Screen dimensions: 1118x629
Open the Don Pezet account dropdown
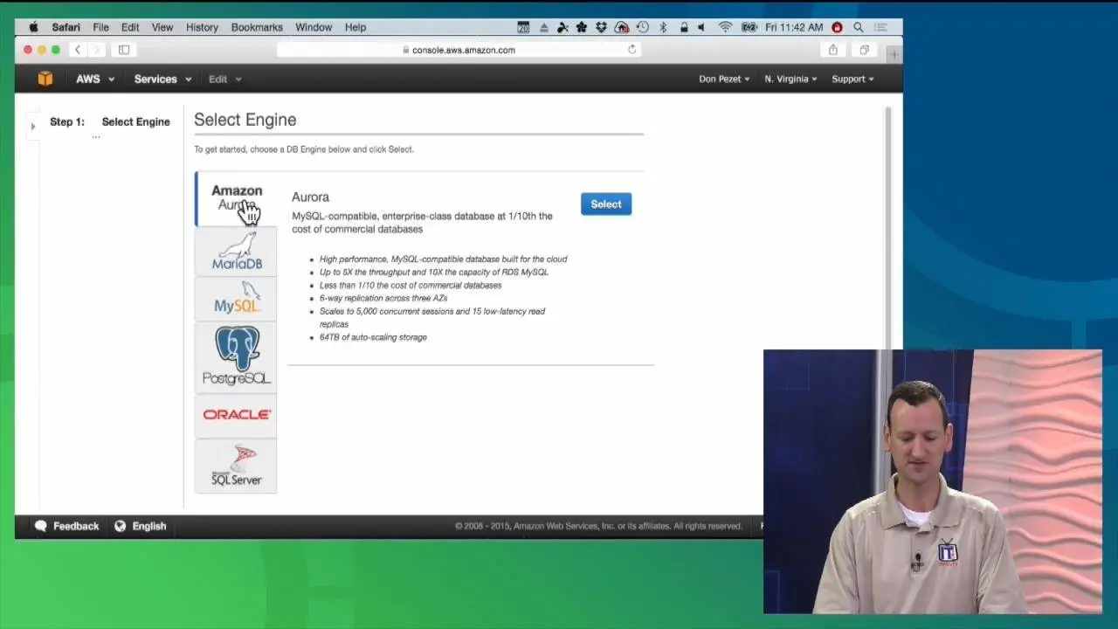click(724, 79)
